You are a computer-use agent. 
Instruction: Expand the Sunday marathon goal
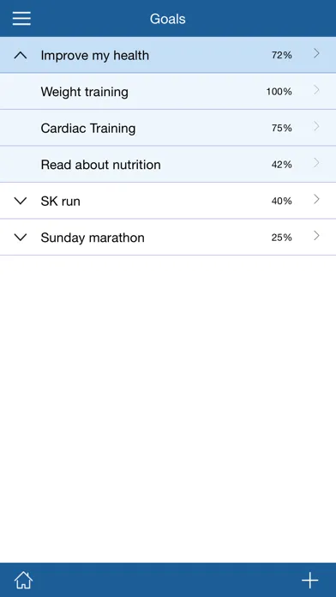(21, 238)
